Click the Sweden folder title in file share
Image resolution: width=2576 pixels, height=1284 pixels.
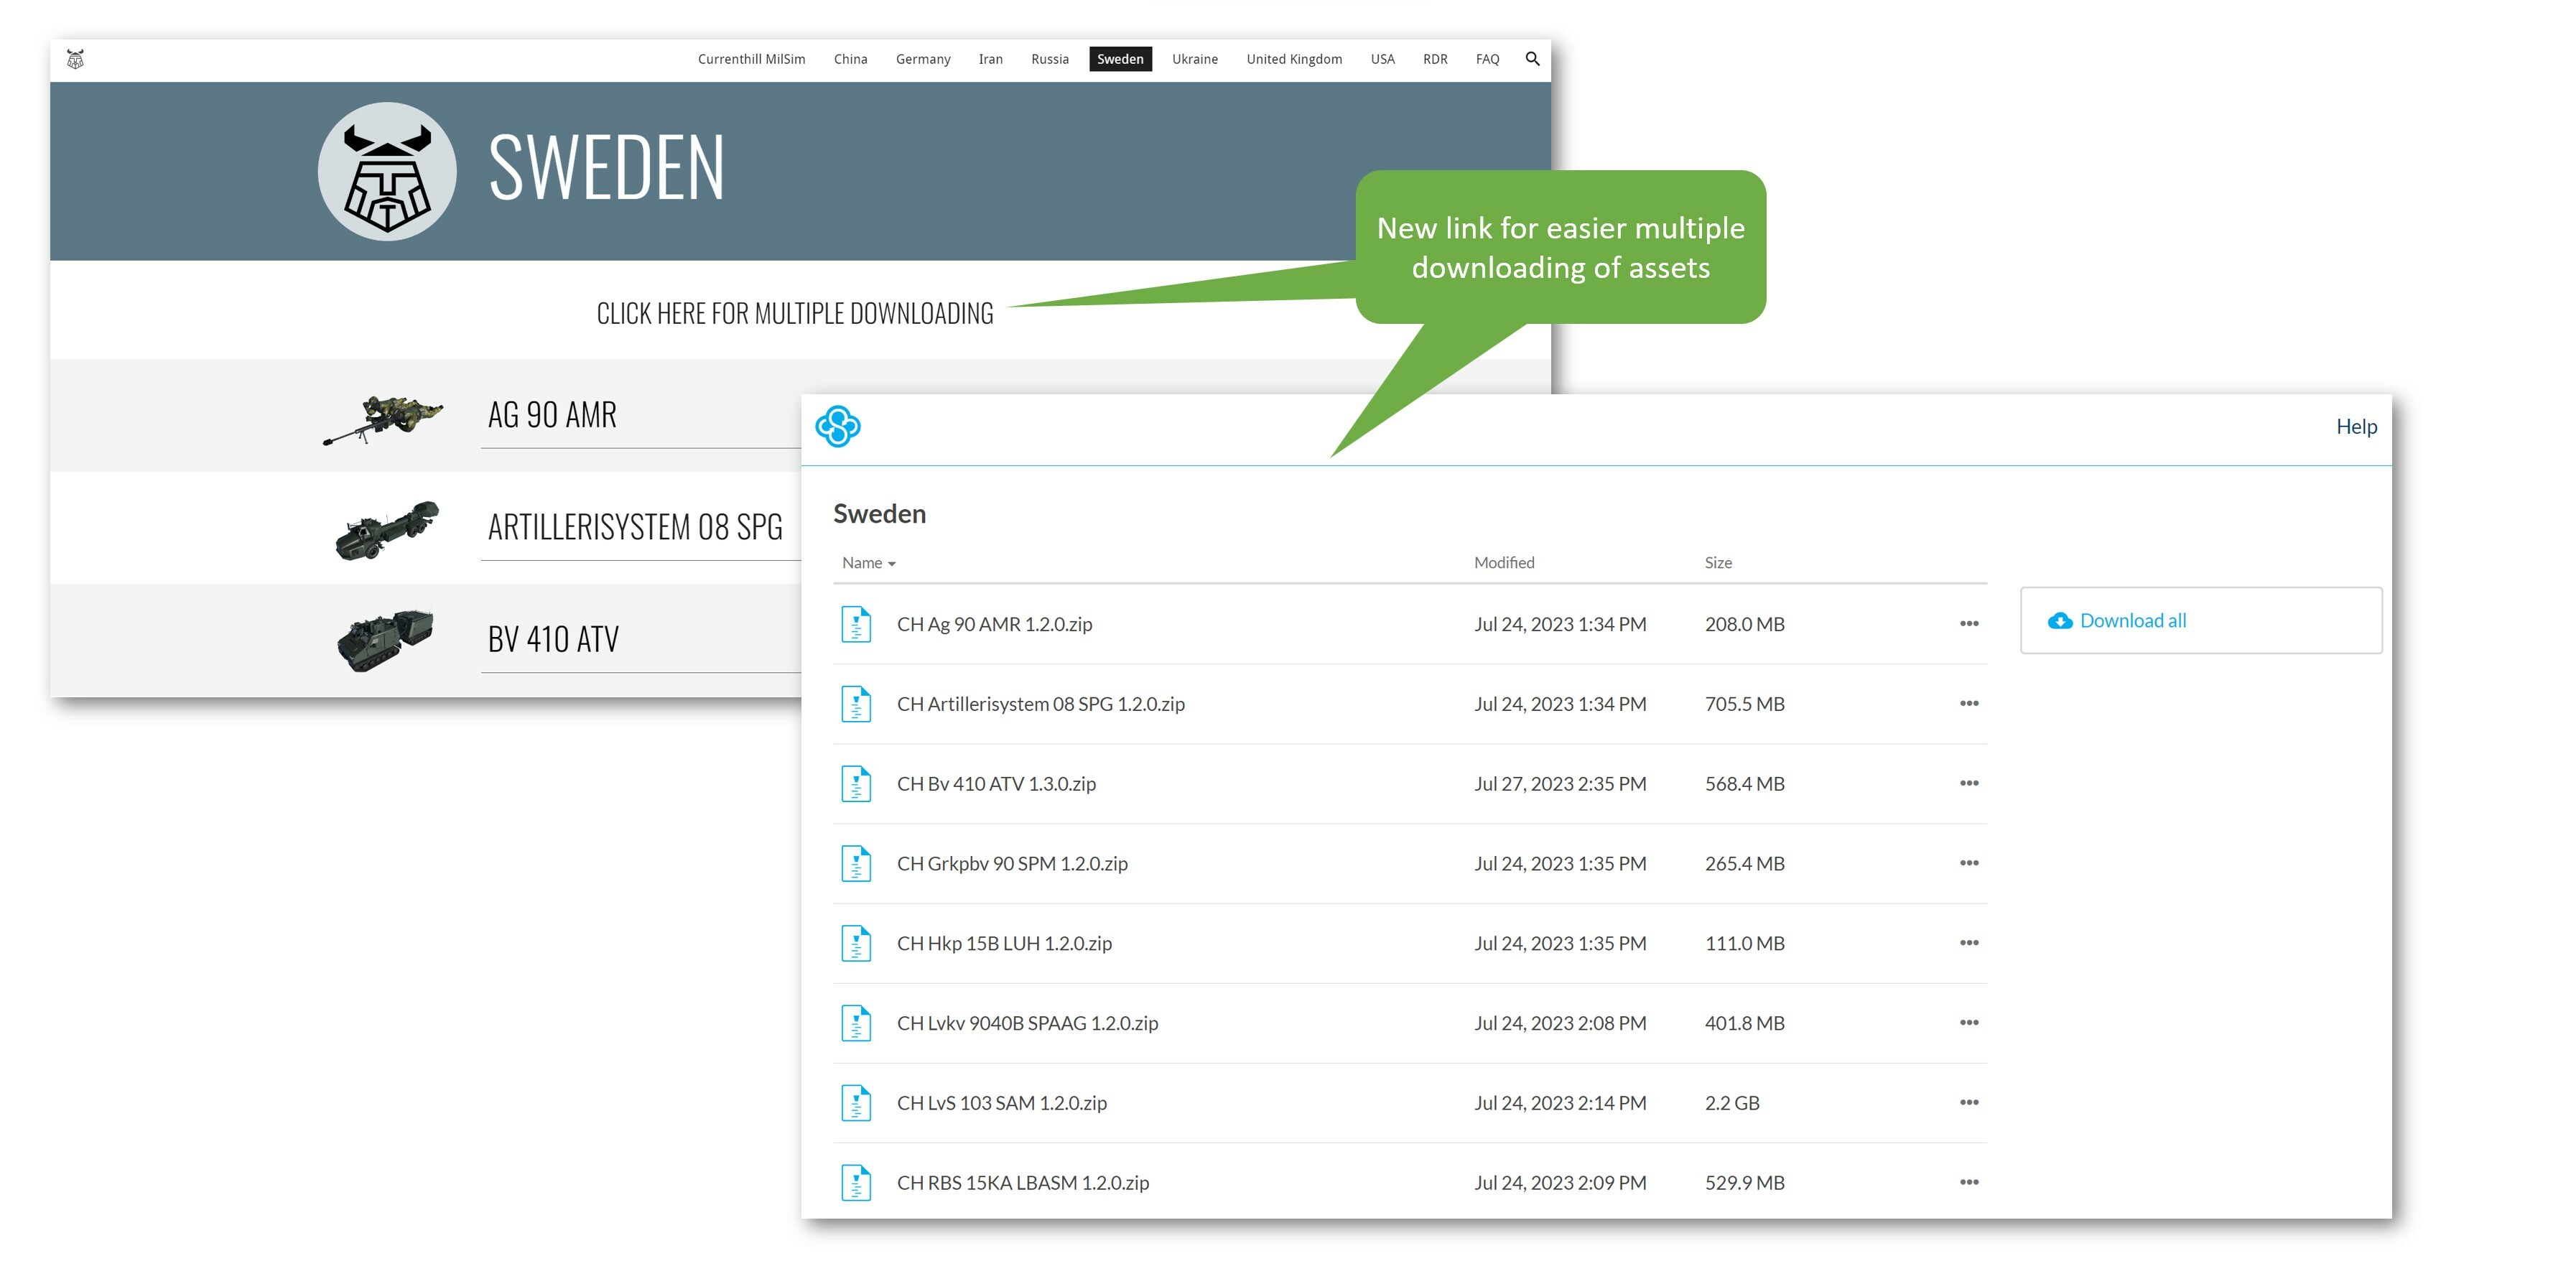879,514
